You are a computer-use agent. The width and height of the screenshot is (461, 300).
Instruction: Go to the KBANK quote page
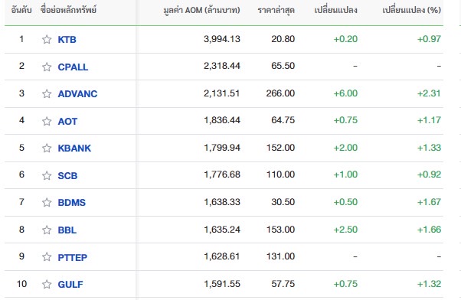[74, 148]
